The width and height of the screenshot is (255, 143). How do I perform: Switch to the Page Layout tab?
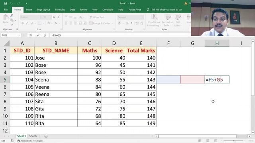click(x=43, y=10)
